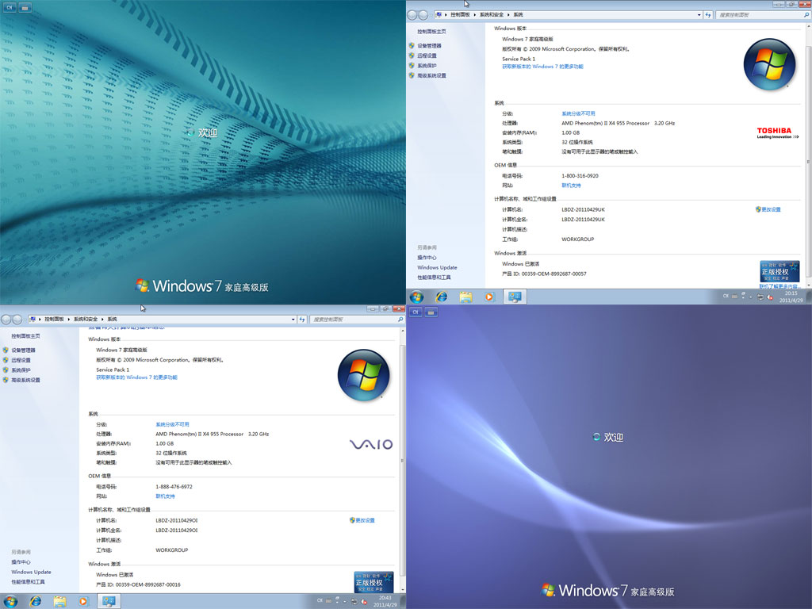Open Windows Update in the TOSHIBA window sidebar

point(437,267)
